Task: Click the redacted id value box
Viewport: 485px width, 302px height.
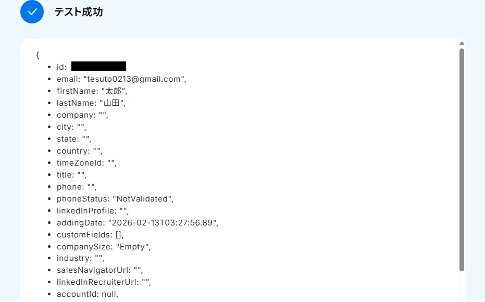Action: pyautogui.click(x=98, y=66)
